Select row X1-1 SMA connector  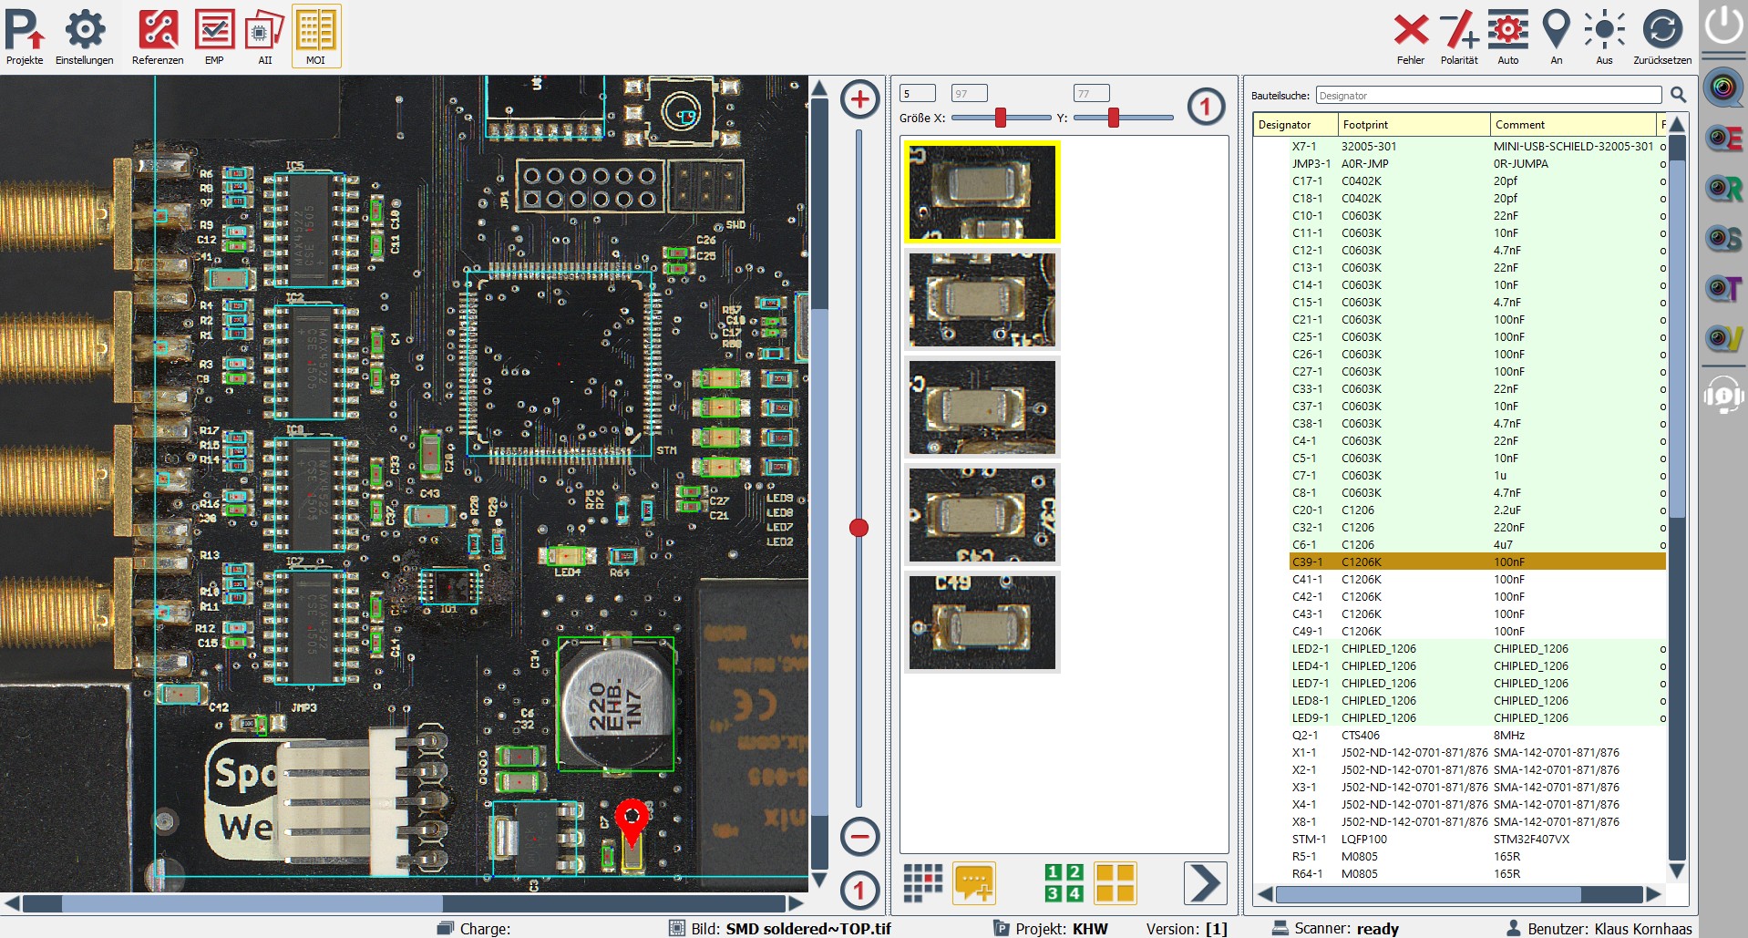tap(1477, 752)
